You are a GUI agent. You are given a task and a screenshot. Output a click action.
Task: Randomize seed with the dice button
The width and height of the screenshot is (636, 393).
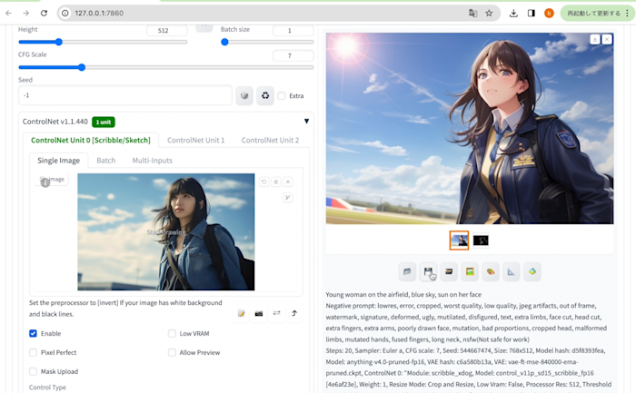coord(244,95)
